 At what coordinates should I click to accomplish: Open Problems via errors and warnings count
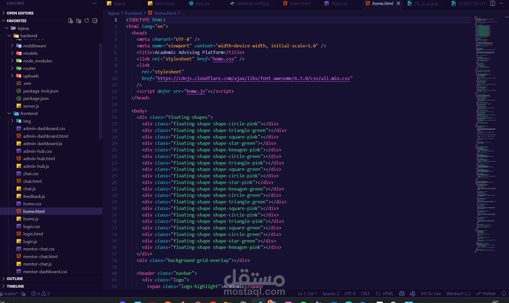[x=41, y=294]
